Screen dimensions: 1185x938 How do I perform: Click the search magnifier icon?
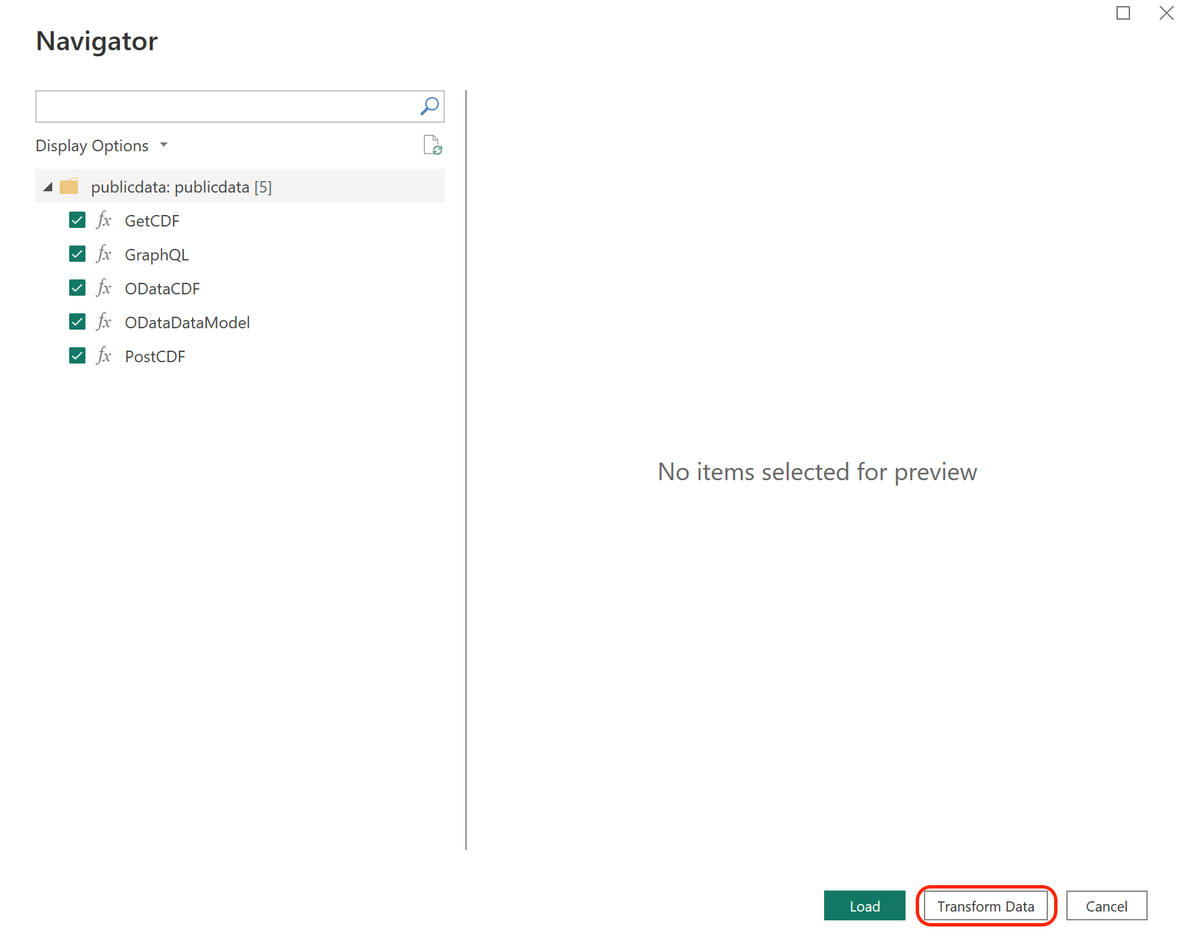(x=429, y=106)
